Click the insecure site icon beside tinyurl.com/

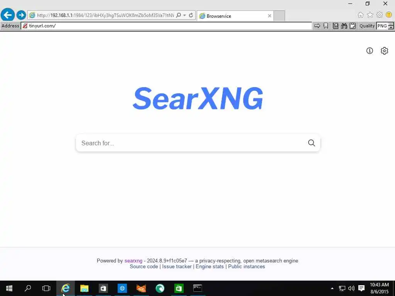pyautogui.click(x=25, y=26)
